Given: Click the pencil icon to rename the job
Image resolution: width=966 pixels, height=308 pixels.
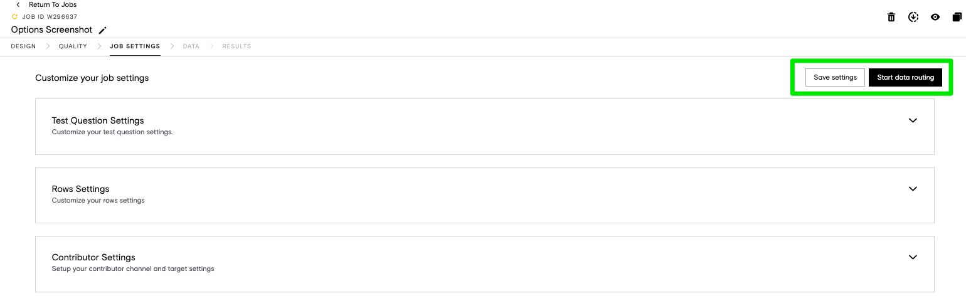Looking at the screenshot, I should (103, 30).
